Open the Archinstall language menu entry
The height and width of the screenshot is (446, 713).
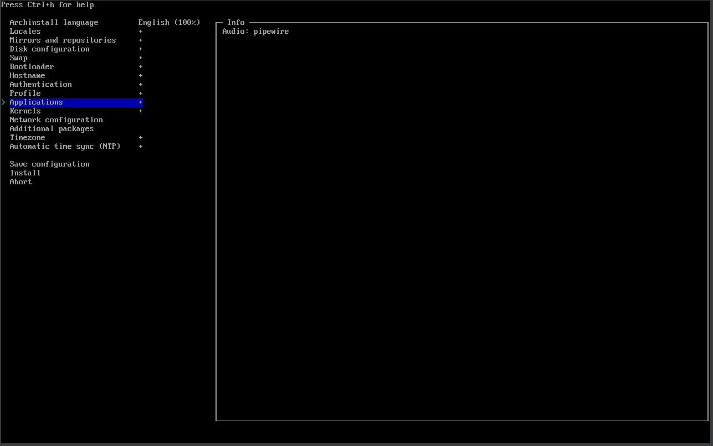tap(54, 23)
